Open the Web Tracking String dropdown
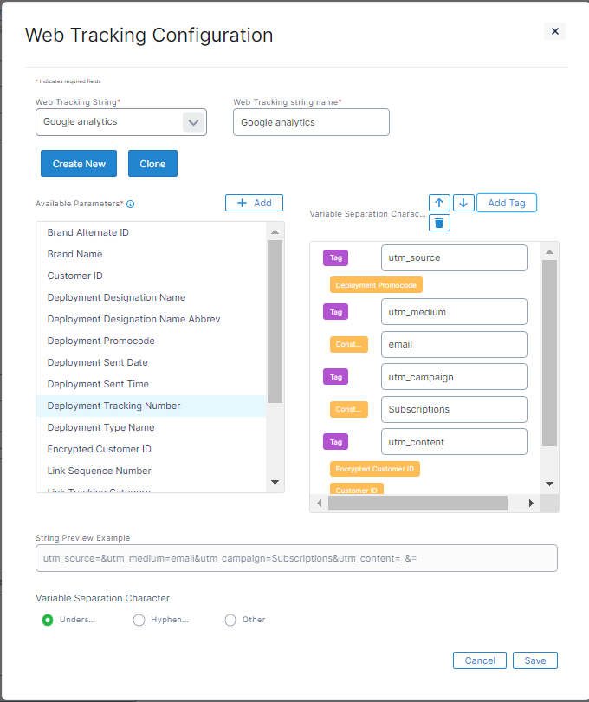The width and height of the screenshot is (589, 702). [193, 122]
